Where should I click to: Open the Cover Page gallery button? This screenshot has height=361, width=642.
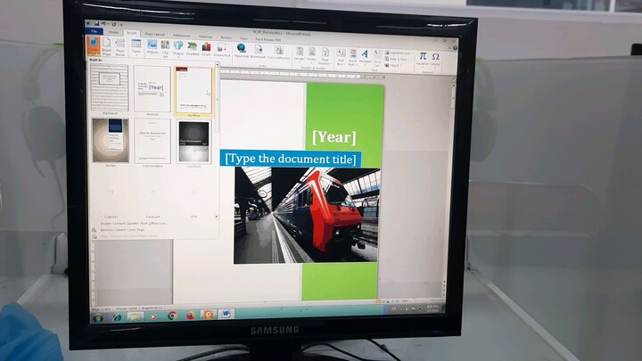[94, 45]
